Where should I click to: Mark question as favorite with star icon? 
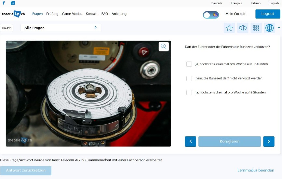pos(229,28)
